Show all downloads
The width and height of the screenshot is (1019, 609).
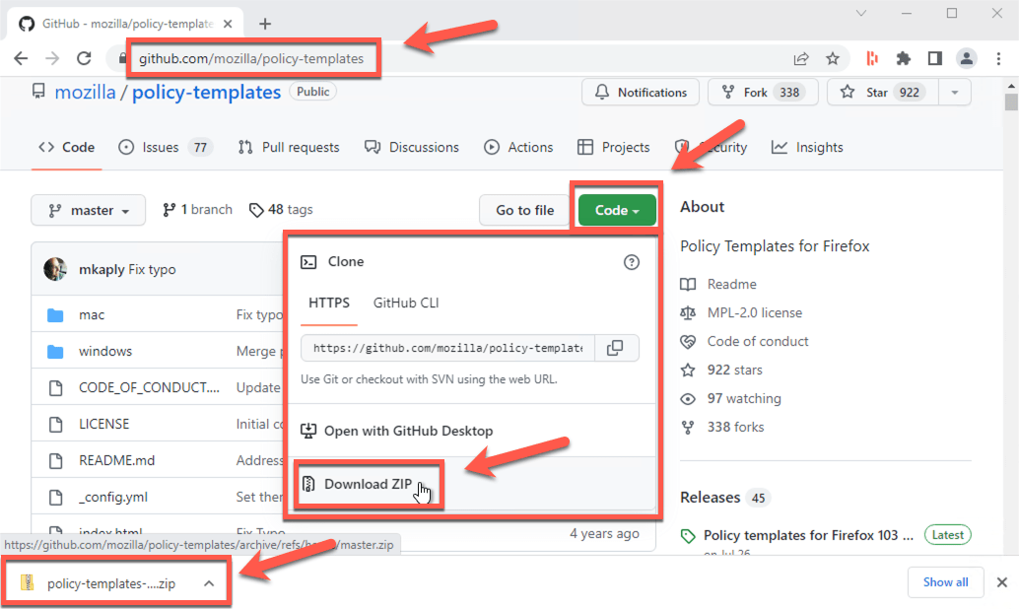[x=944, y=582]
